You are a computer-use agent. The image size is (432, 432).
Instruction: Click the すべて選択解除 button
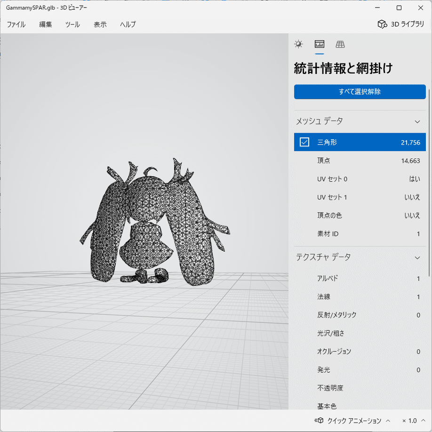(360, 92)
